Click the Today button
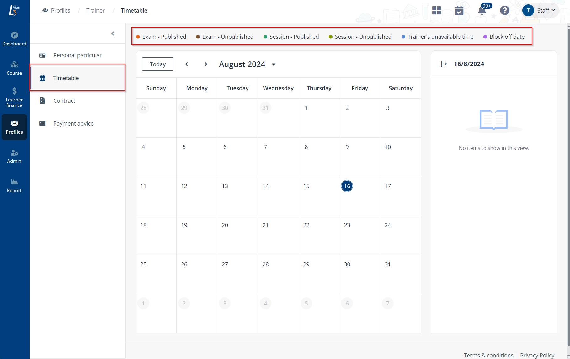Image resolution: width=570 pixels, height=359 pixels. [157, 64]
